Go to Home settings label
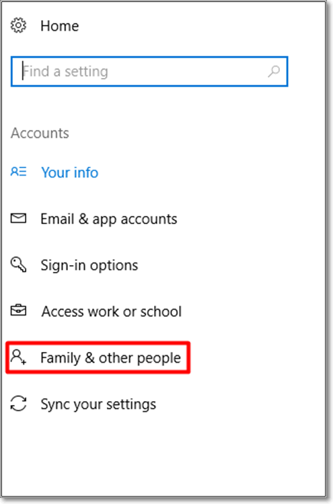This screenshot has height=504, width=333. (x=59, y=26)
